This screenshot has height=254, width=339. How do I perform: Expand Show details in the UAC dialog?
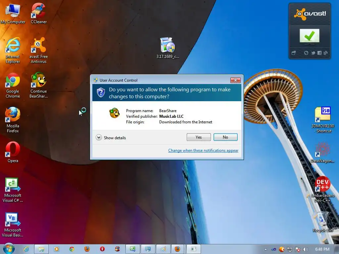coord(111,138)
